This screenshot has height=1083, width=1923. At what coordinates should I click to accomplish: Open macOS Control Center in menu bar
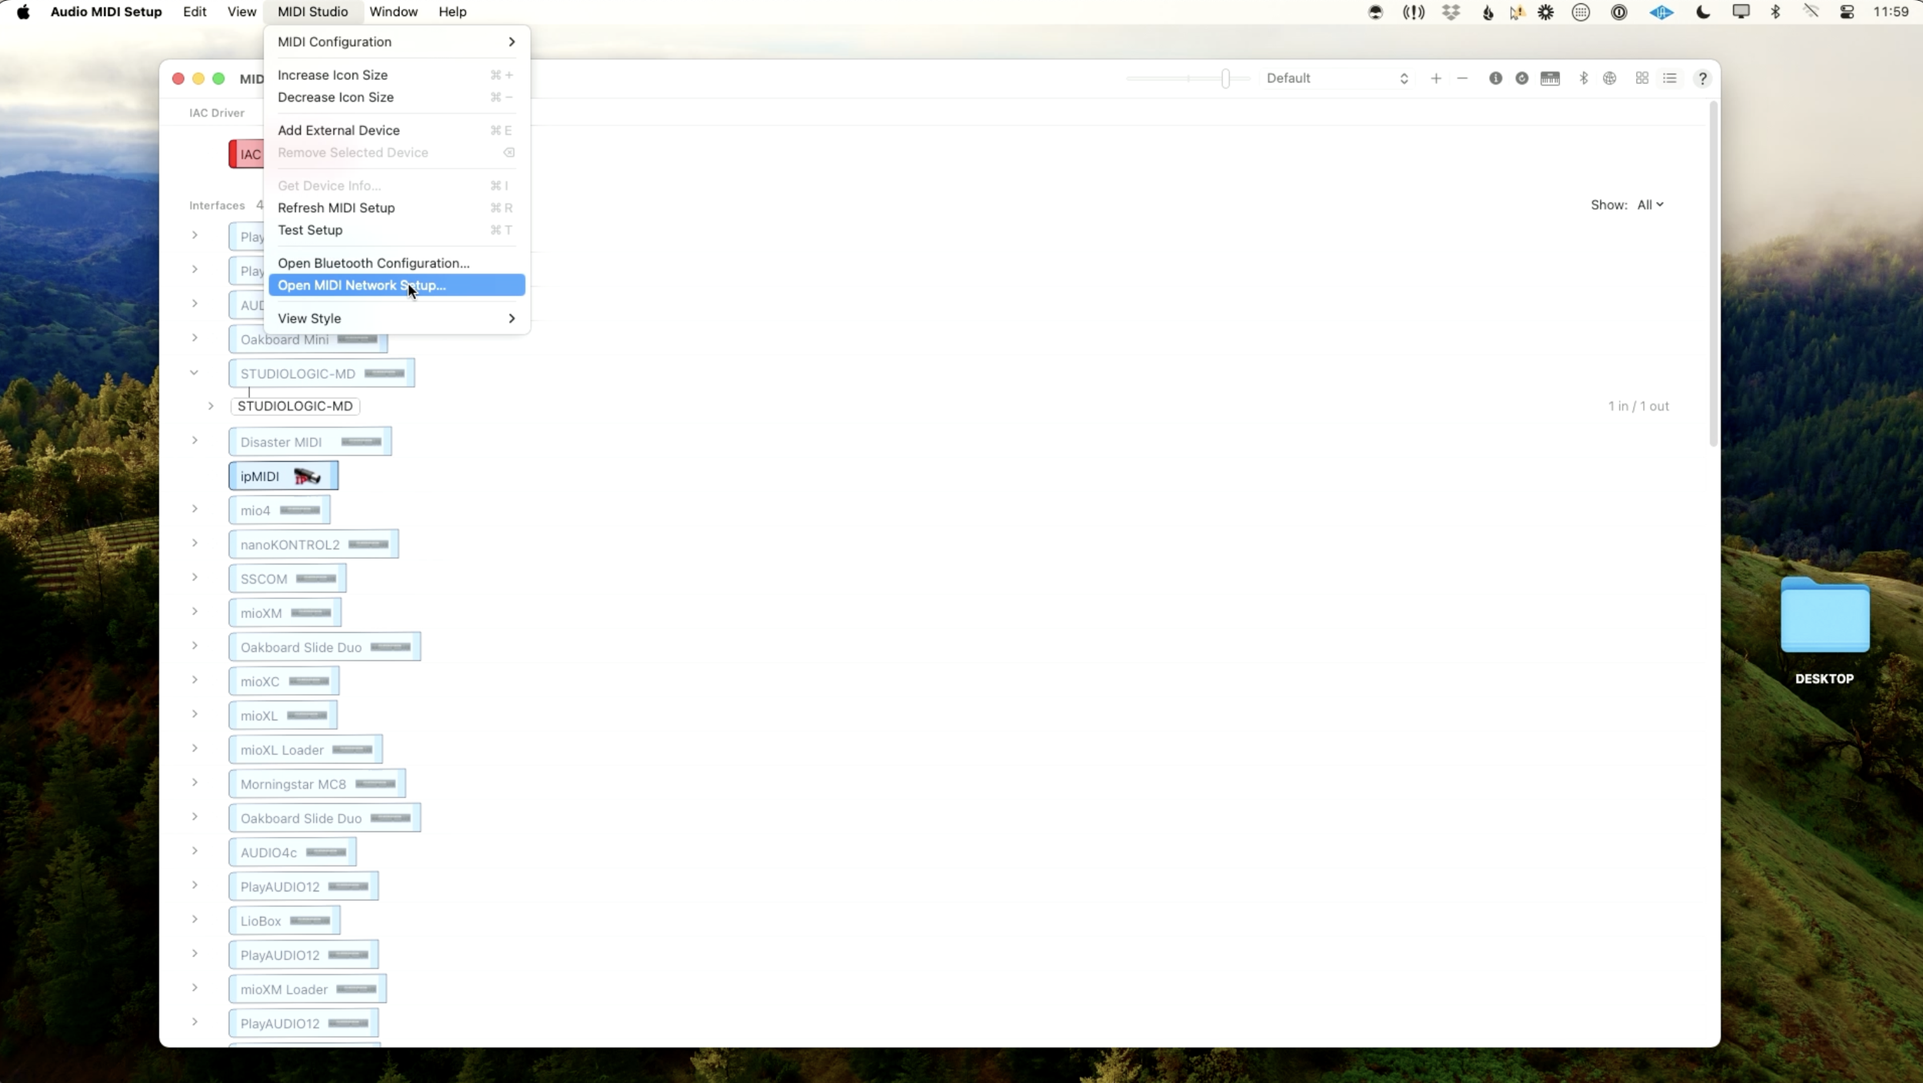click(1846, 12)
